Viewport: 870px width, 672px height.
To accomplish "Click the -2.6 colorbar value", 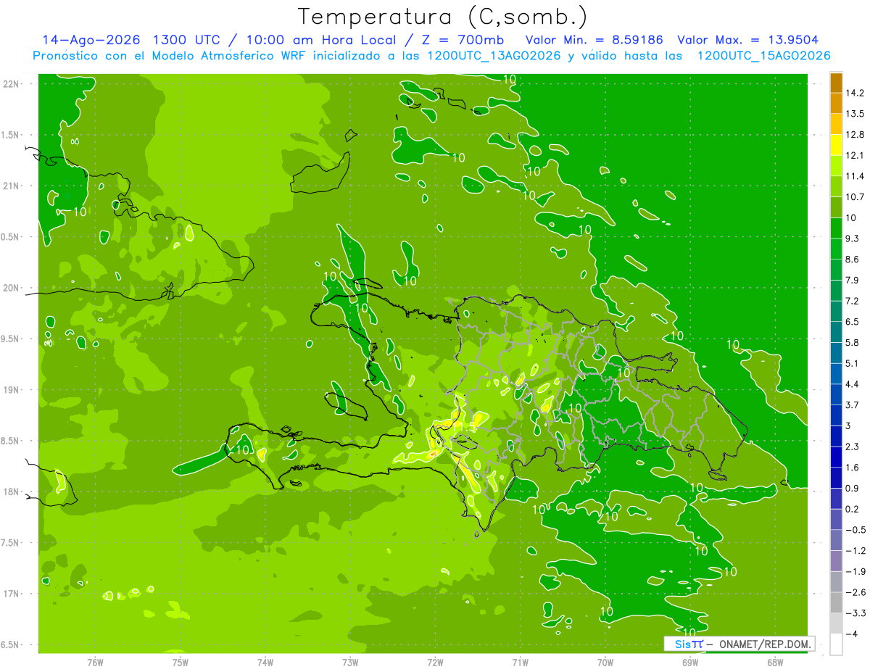I will point(855,592).
